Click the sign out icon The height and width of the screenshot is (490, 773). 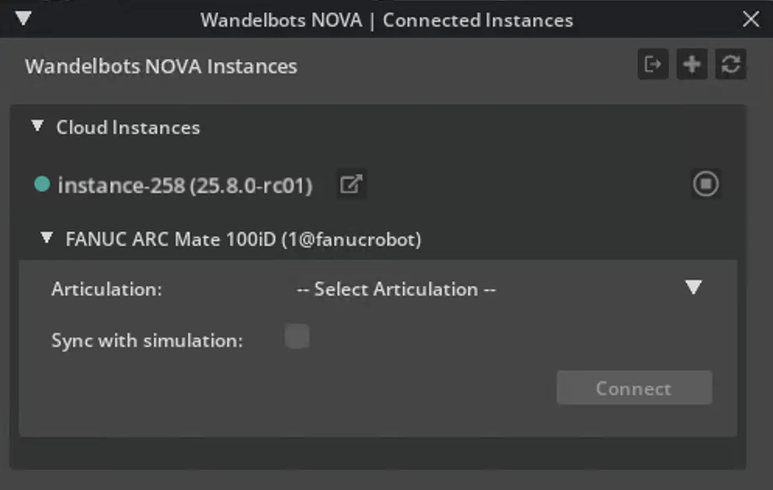(653, 65)
